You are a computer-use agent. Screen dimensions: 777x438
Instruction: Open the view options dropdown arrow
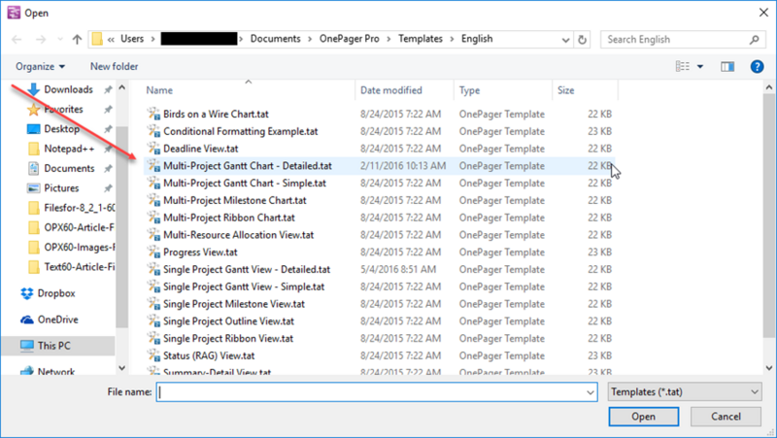point(700,66)
